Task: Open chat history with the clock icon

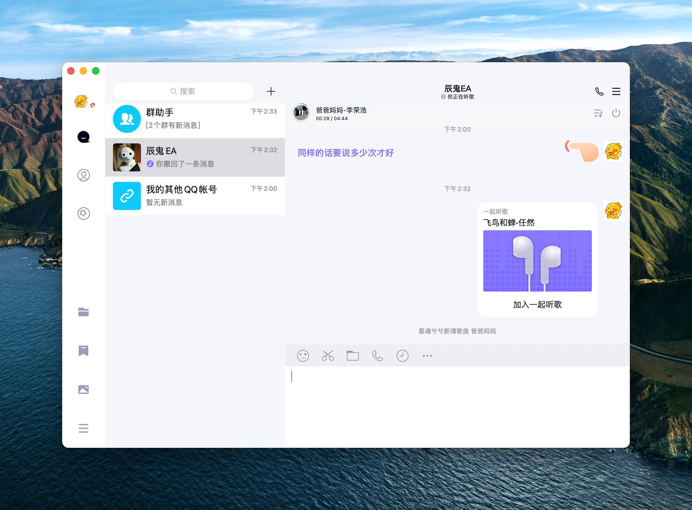Action: click(x=403, y=355)
